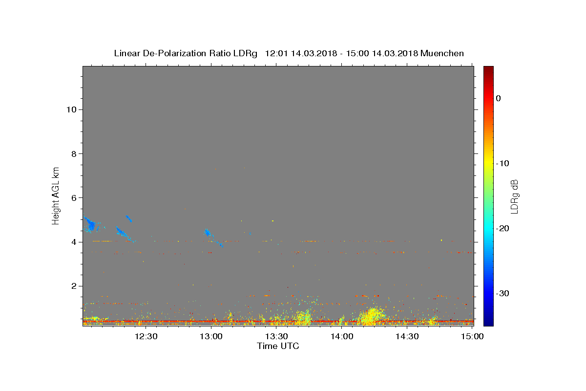This screenshot has height=391, width=586.
Task: Click the dark blue bottom of the colorbar
Action: pos(488,320)
